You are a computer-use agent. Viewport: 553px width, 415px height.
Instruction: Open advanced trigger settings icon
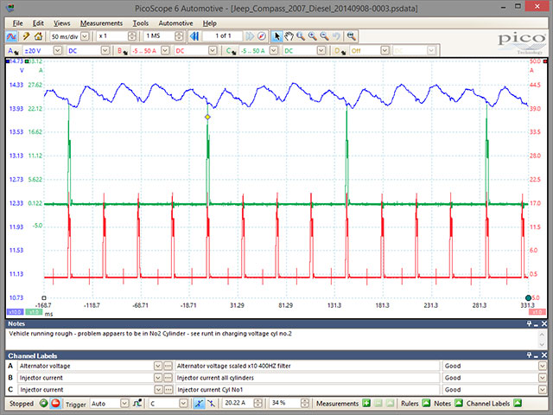(x=137, y=403)
